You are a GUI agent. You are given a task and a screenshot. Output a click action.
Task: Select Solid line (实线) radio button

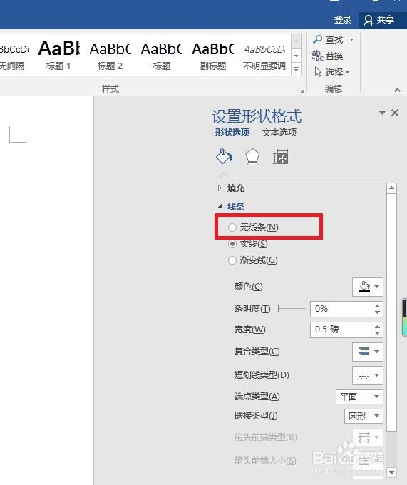coord(232,244)
